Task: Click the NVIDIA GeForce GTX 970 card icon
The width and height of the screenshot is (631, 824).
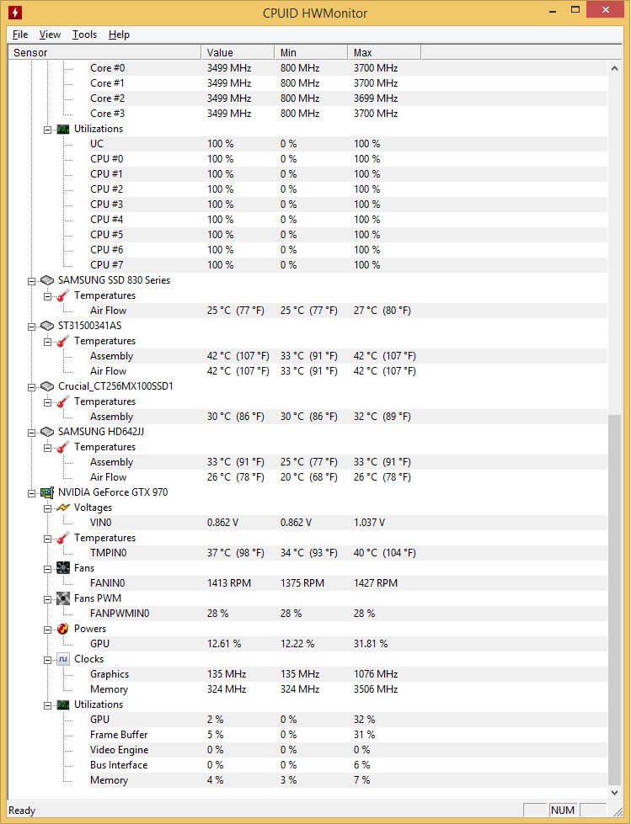Action: (47, 492)
